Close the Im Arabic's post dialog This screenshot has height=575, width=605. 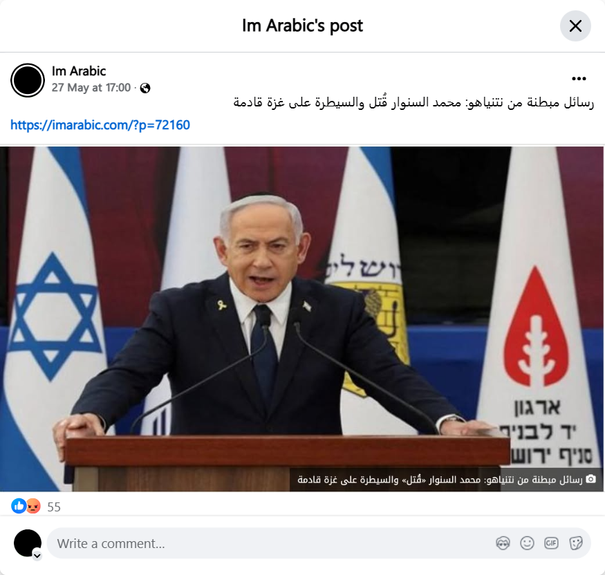coord(575,26)
